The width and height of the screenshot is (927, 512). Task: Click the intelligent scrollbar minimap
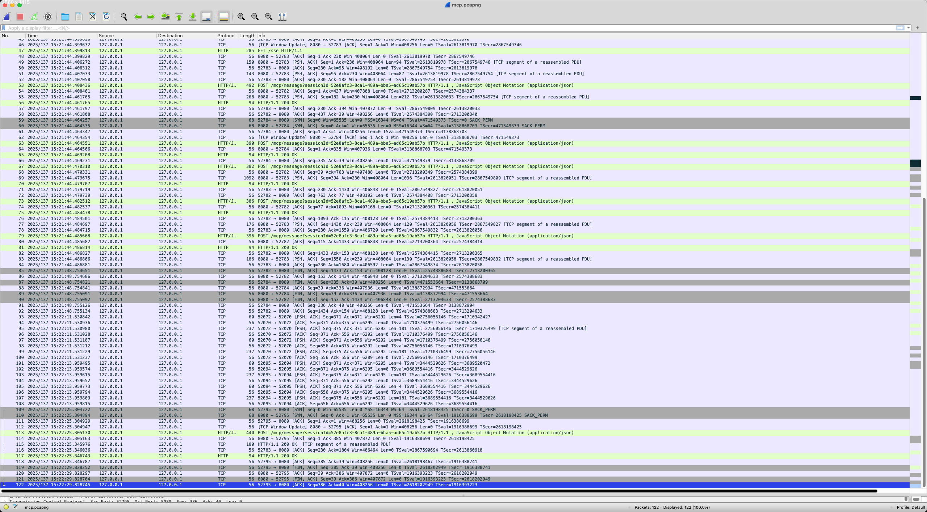[915, 261]
